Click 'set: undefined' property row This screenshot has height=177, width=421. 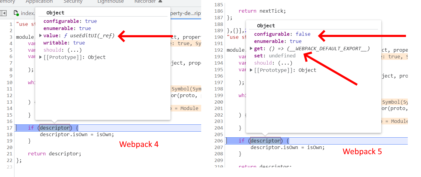coord(275,56)
